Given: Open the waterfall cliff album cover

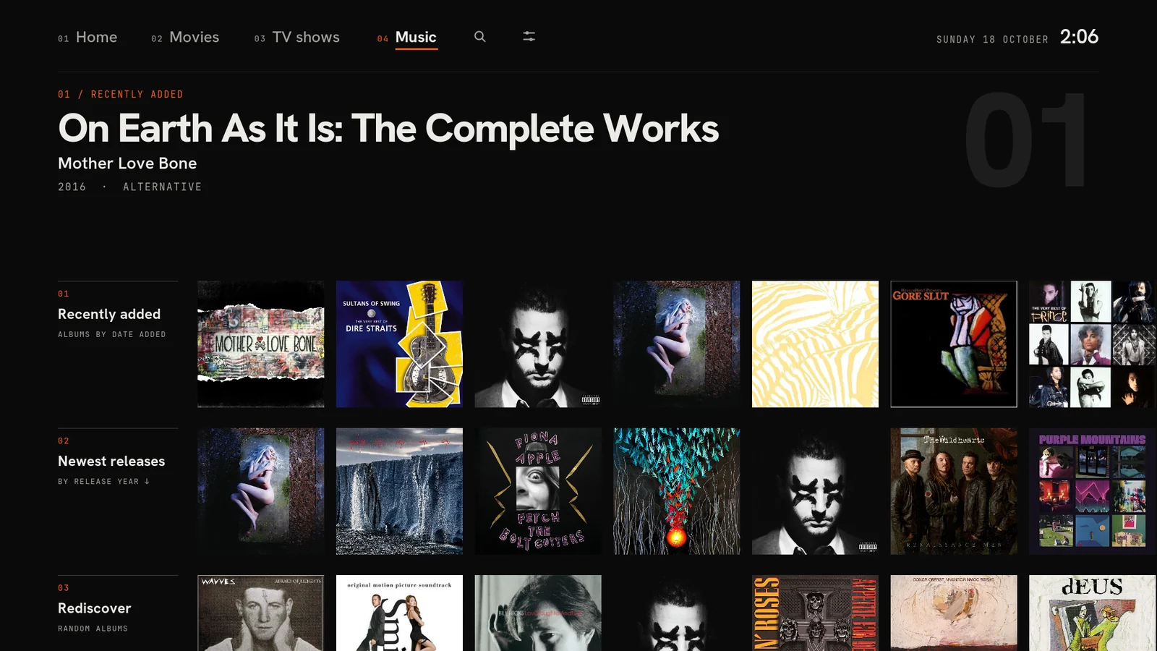Looking at the screenshot, I should (399, 491).
